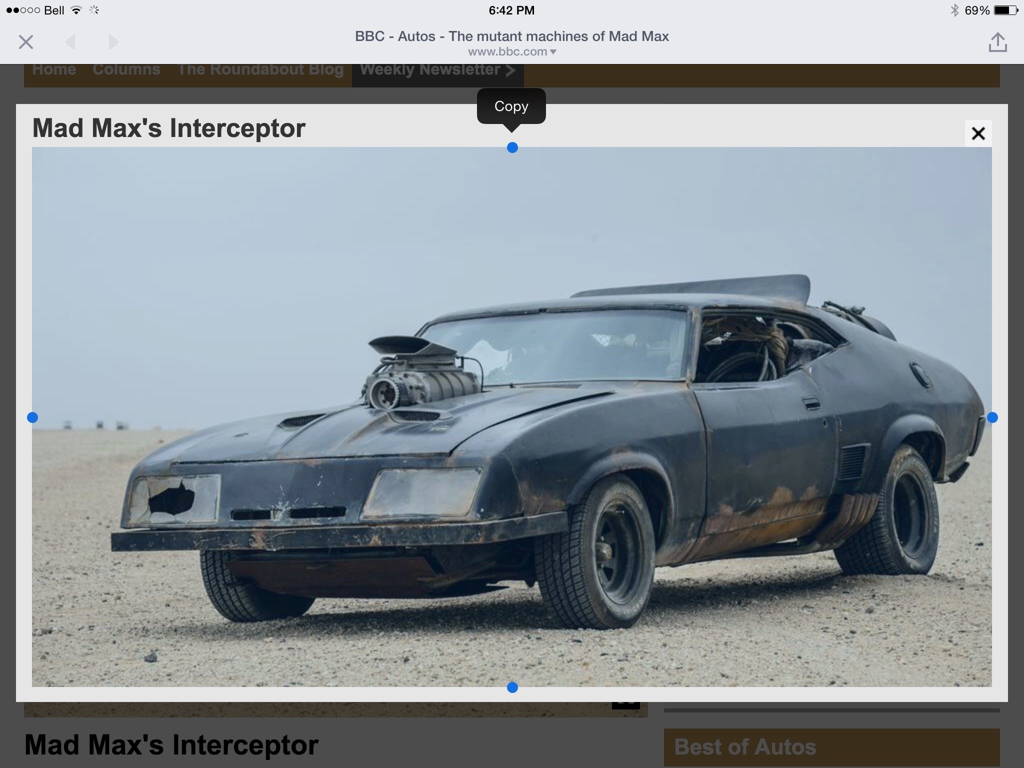Tap the page heading Mad Max's Interceptor
This screenshot has height=768, width=1024.
tap(171, 744)
